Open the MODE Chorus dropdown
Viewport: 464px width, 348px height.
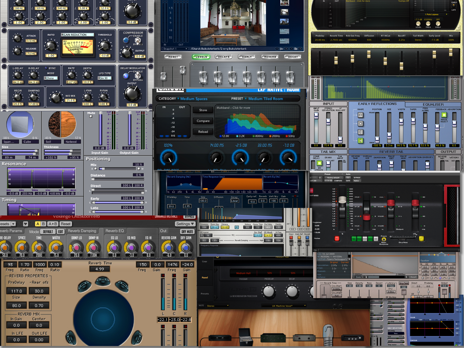pos(51,78)
